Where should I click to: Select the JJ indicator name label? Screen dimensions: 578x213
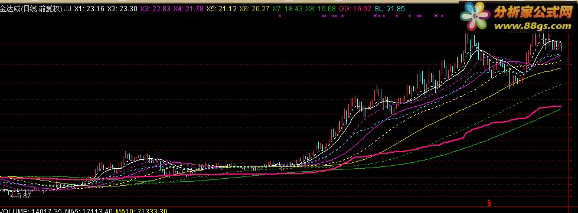(x=68, y=9)
